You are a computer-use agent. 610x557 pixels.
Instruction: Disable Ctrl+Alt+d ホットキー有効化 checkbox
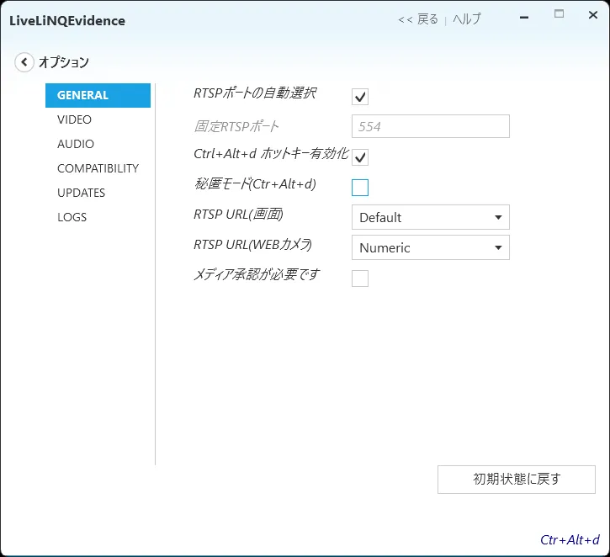tap(360, 157)
